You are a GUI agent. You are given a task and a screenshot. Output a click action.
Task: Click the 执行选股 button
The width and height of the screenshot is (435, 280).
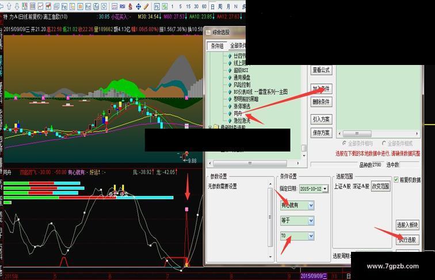point(407,240)
